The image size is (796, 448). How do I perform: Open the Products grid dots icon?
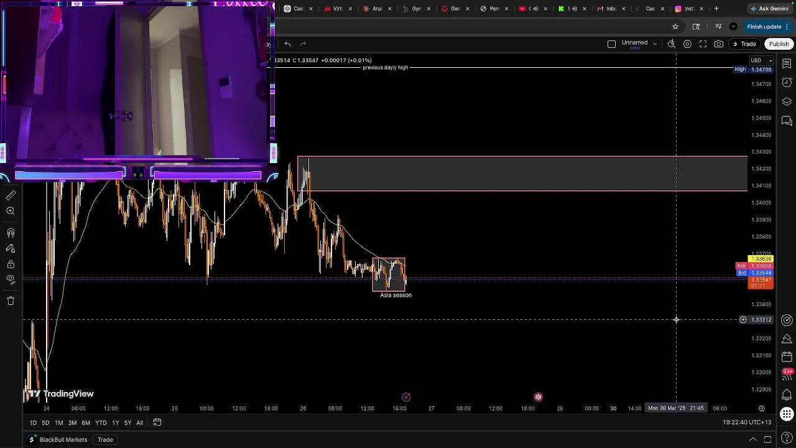(787, 414)
